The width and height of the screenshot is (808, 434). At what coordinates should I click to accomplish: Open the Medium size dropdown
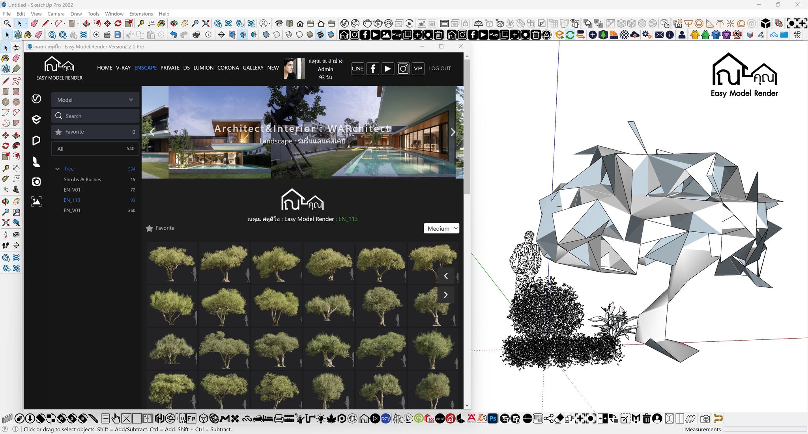(x=441, y=228)
